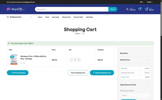The height and width of the screenshot is (100, 162).
Task: Click the KeysOff logo
Action: [16, 9]
